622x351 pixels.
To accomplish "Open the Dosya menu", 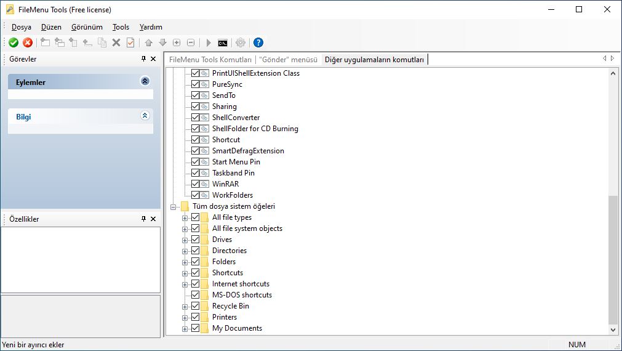I will tap(22, 27).
